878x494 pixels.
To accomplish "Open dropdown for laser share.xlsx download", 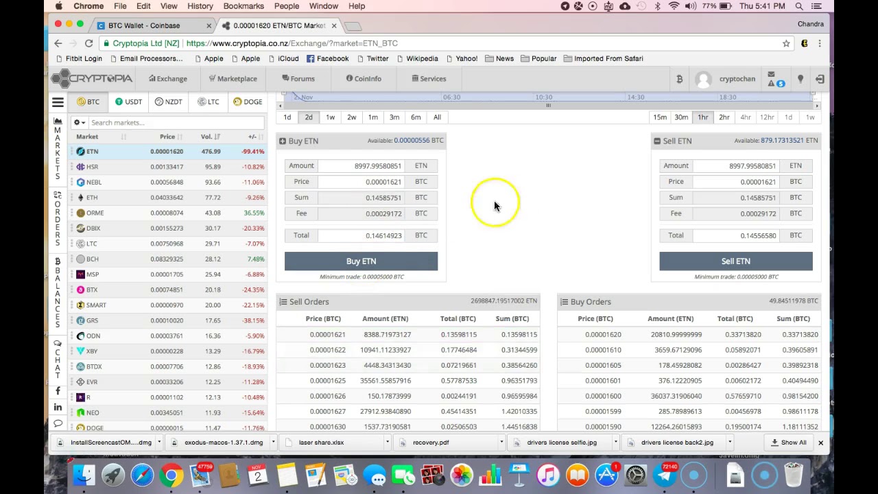I will 387,443.
